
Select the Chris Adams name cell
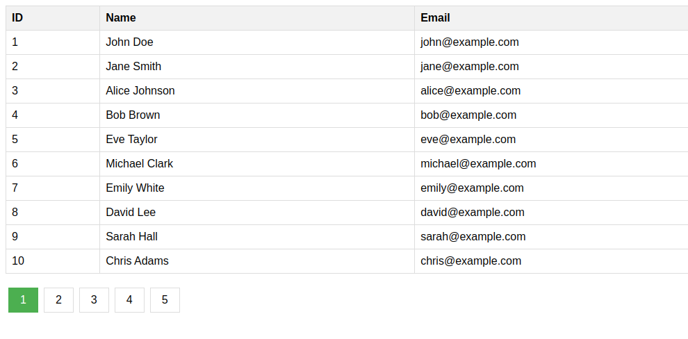point(137,261)
